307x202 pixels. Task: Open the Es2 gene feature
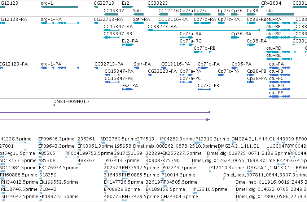point(128,7)
